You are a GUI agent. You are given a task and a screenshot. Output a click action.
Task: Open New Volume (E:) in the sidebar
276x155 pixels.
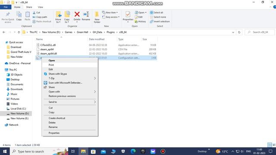[x=19, y=118]
